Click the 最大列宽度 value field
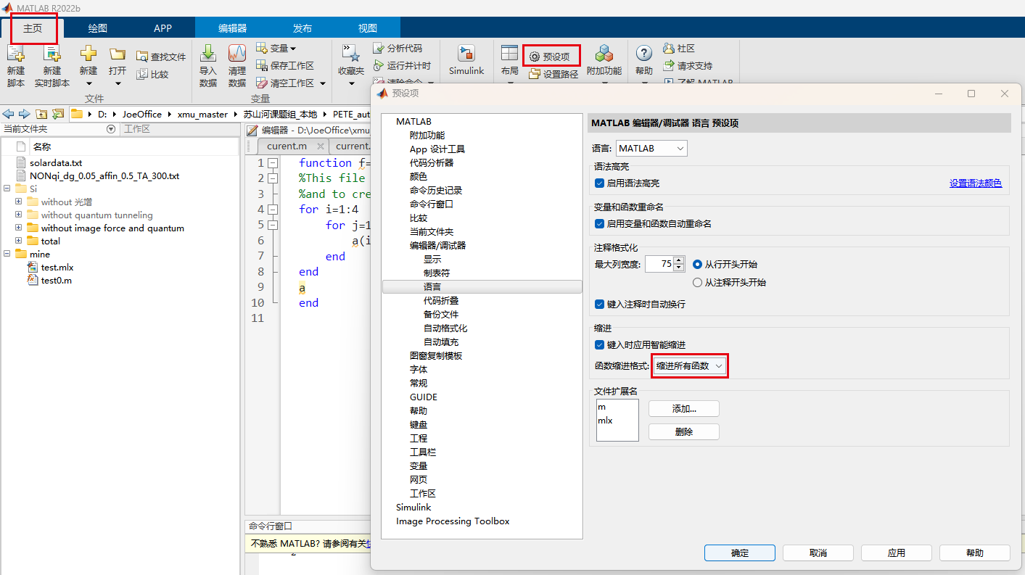The width and height of the screenshot is (1025, 575). pyautogui.click(x=659, y=265)
